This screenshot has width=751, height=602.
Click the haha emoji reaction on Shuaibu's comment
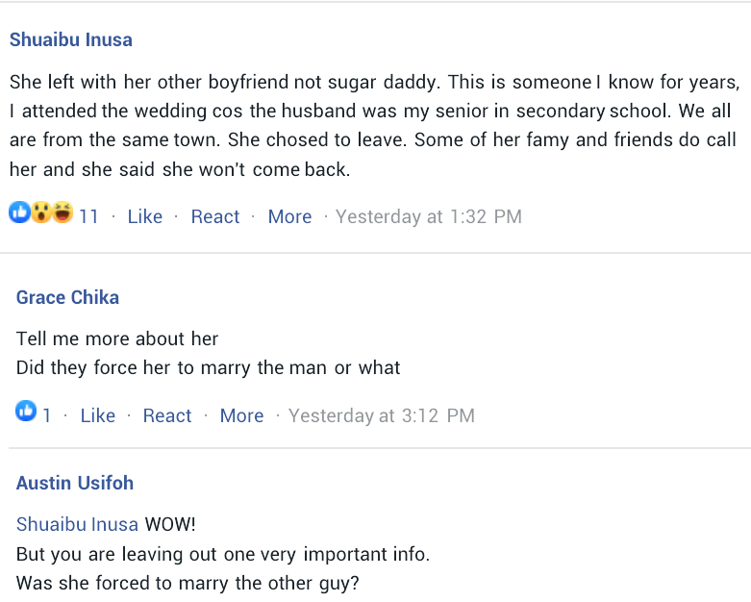[62, 213]
